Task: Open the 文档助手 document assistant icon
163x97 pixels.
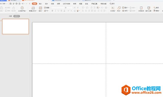Action: point(141,8)
